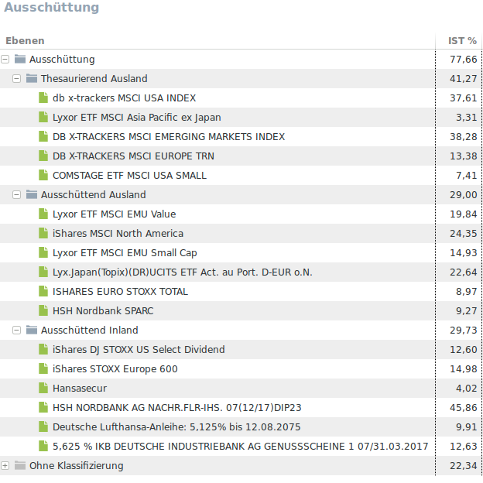Click the iShares MSCI North America file icon
Image resolution: width=483 pixels, height=483 pixels.
tap(43, 233)
